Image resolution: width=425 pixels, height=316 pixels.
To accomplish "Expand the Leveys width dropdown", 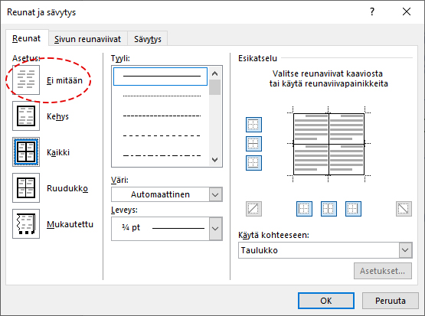I will [167, 229].
